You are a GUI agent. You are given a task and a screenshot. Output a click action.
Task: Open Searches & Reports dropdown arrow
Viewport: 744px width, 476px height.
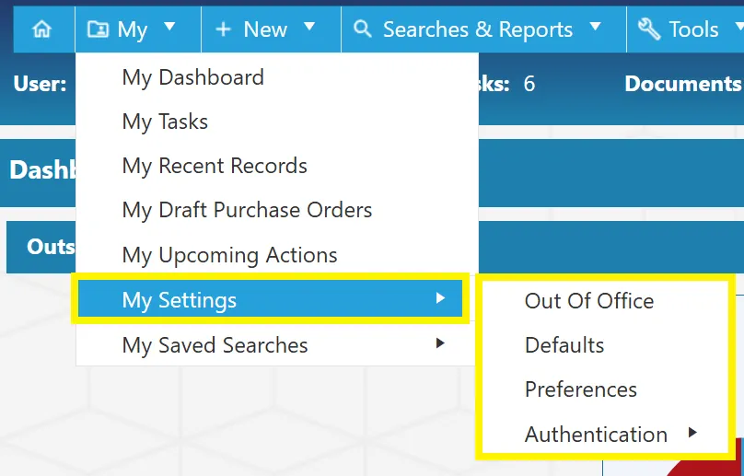pyautogui.click(x=595, y=27)
